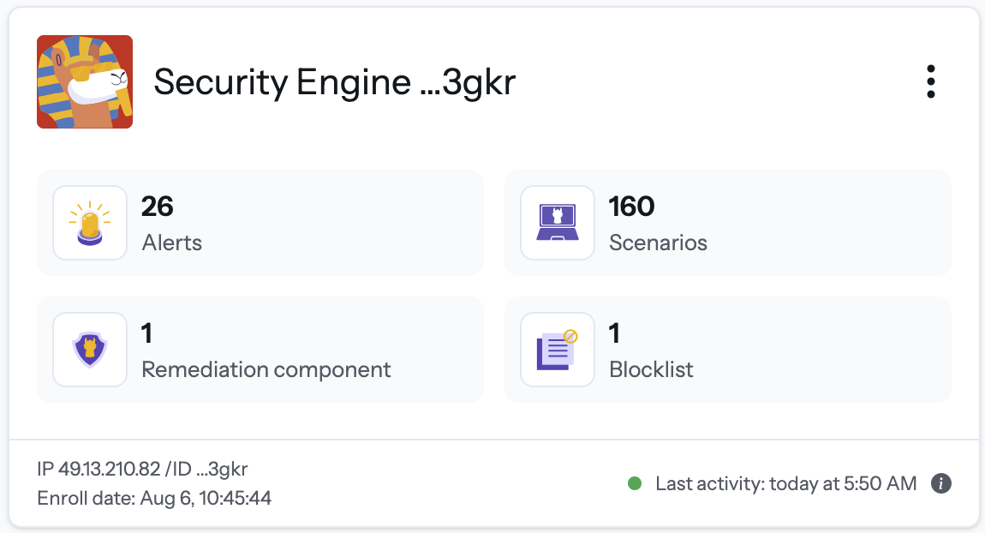Click the "Last activity: today at 5:50 AM" text
985x533 pixels.
click(785, 483)
